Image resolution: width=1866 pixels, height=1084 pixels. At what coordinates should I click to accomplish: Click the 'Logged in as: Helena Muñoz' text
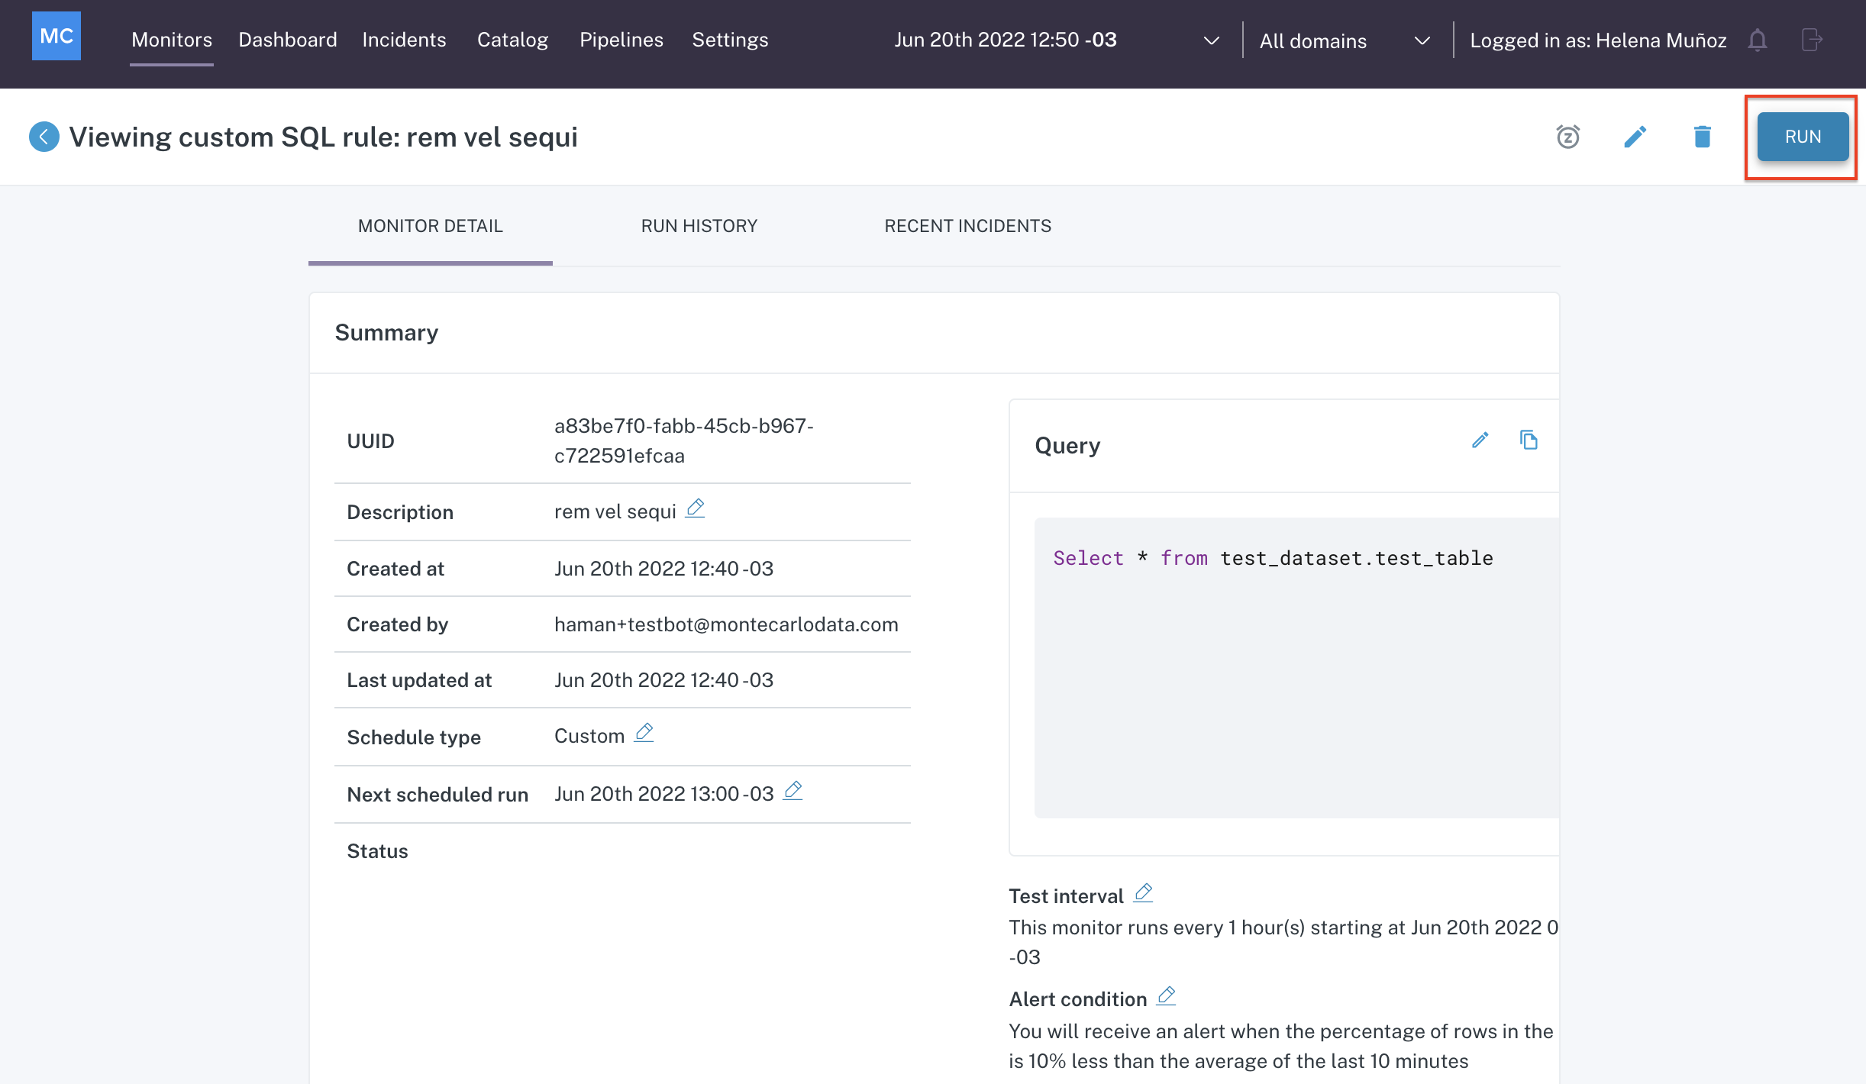[x=1598, y=40]
